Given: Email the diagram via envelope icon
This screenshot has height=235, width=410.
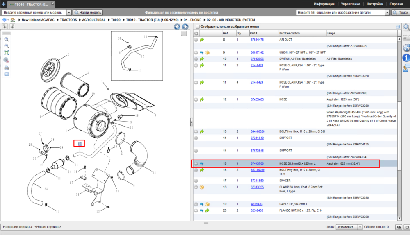Looking at the screenshot, I should click(x=7, y=74).
